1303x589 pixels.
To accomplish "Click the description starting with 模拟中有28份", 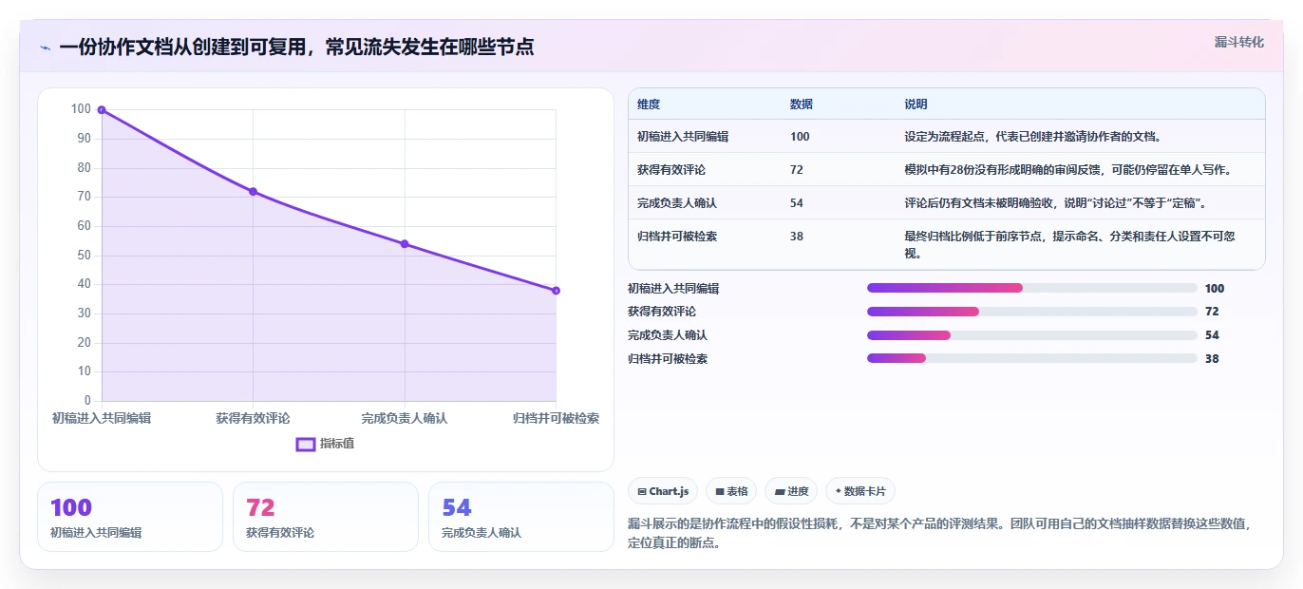I will point(1068,170).
